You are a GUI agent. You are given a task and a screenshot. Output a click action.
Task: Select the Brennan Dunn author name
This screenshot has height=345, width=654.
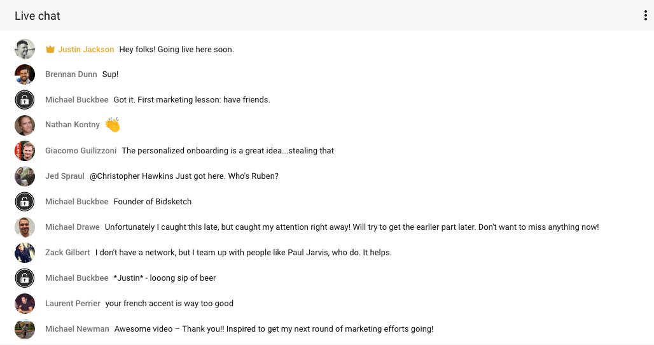(x=71, y=74)
